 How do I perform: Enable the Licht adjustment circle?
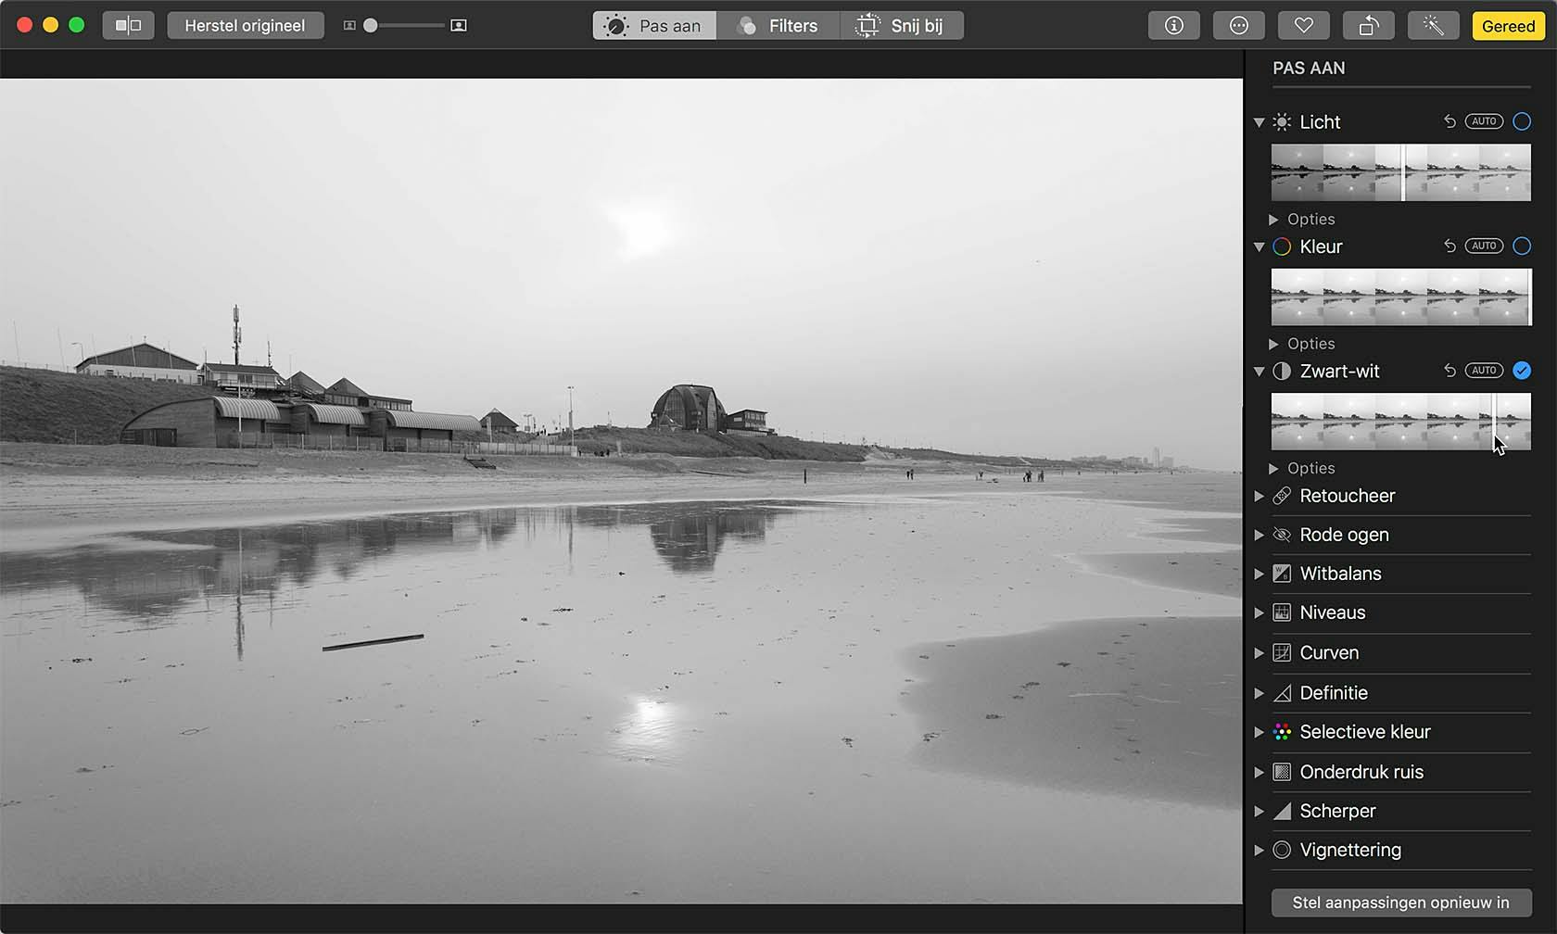(x=1522, y=121)
